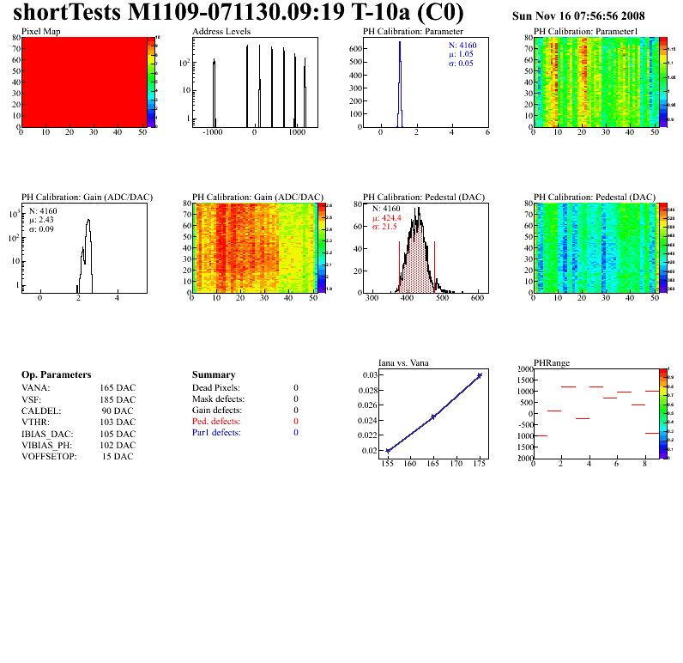Select the Iana vs. Vana line plot
The image size is (683, 663).
(x=434, y=414)
